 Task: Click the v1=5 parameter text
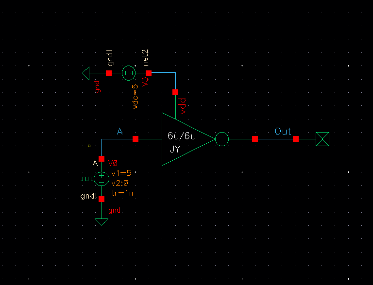pos(121,173)
